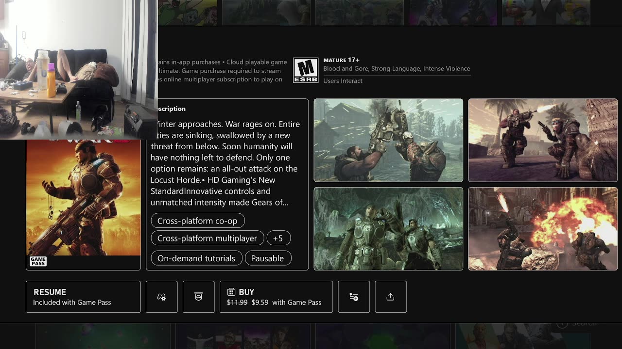Buy the game for $9.59 with Game Pass
Image resolution: width=622 pixels, height=349 pixels.
276,297
